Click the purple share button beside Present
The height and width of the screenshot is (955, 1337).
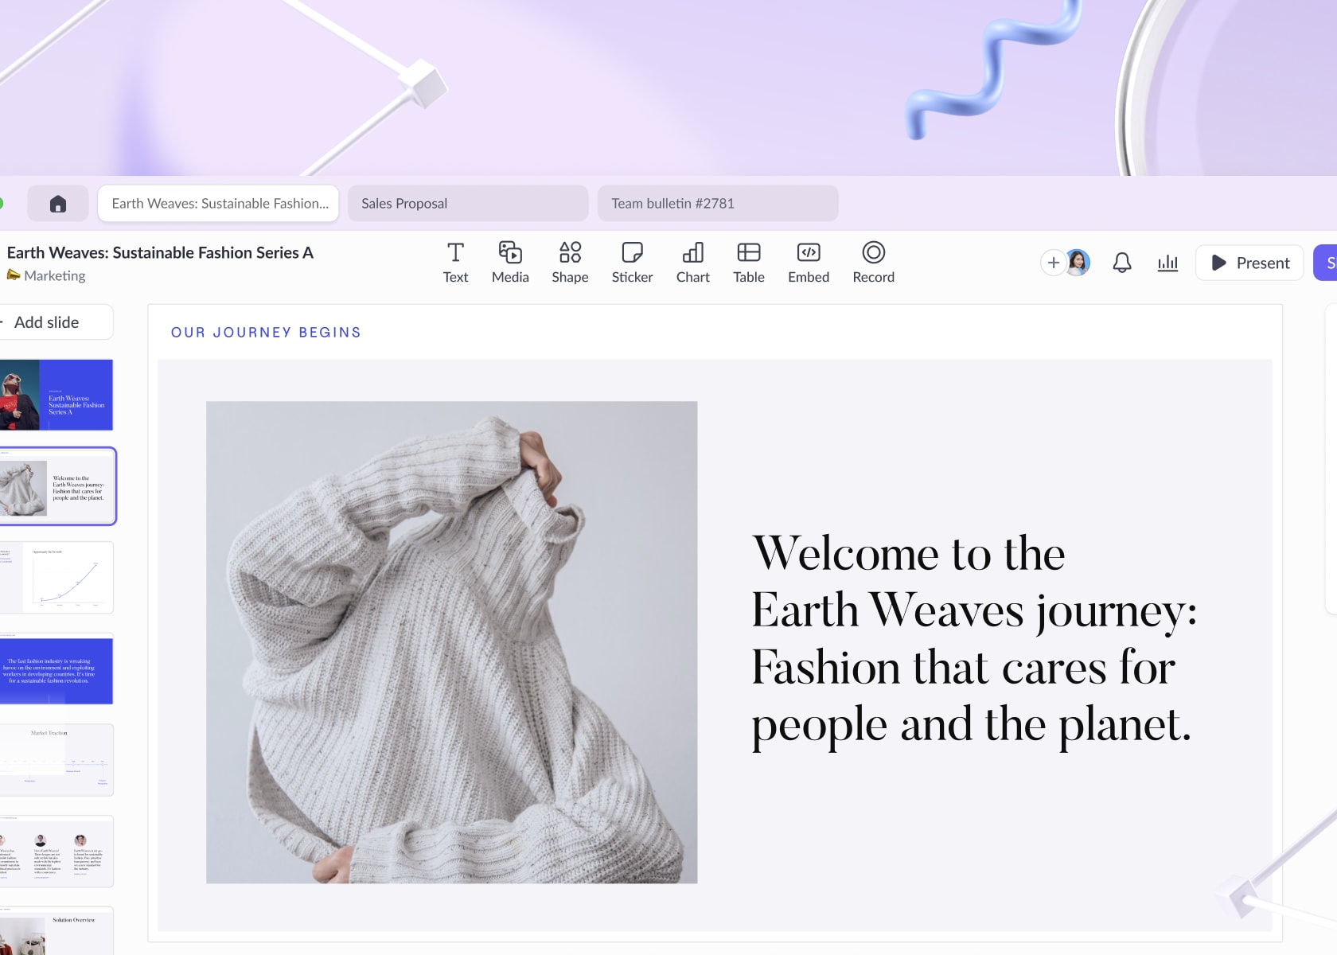point(1325,263)
